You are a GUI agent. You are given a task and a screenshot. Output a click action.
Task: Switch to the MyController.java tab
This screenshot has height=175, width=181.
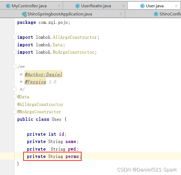pos(31,6)
